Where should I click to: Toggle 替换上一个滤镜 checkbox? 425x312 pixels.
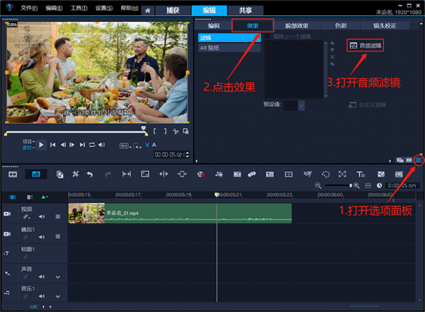point(267,36)
